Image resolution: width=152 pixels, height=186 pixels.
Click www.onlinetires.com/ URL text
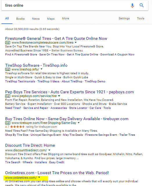(21, 178)
